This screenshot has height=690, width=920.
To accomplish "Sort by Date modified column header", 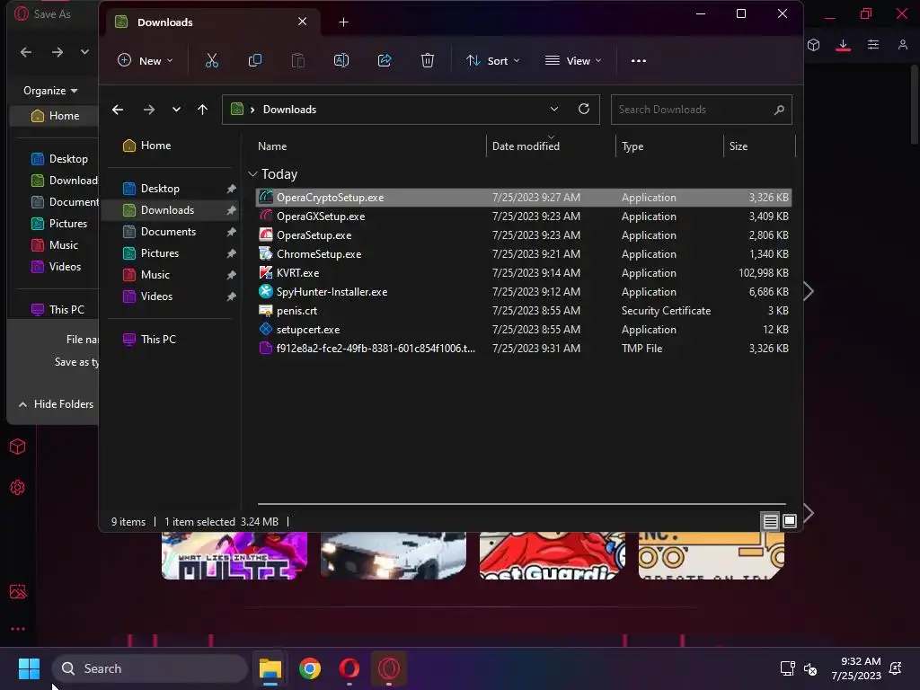I will point(551,146).
